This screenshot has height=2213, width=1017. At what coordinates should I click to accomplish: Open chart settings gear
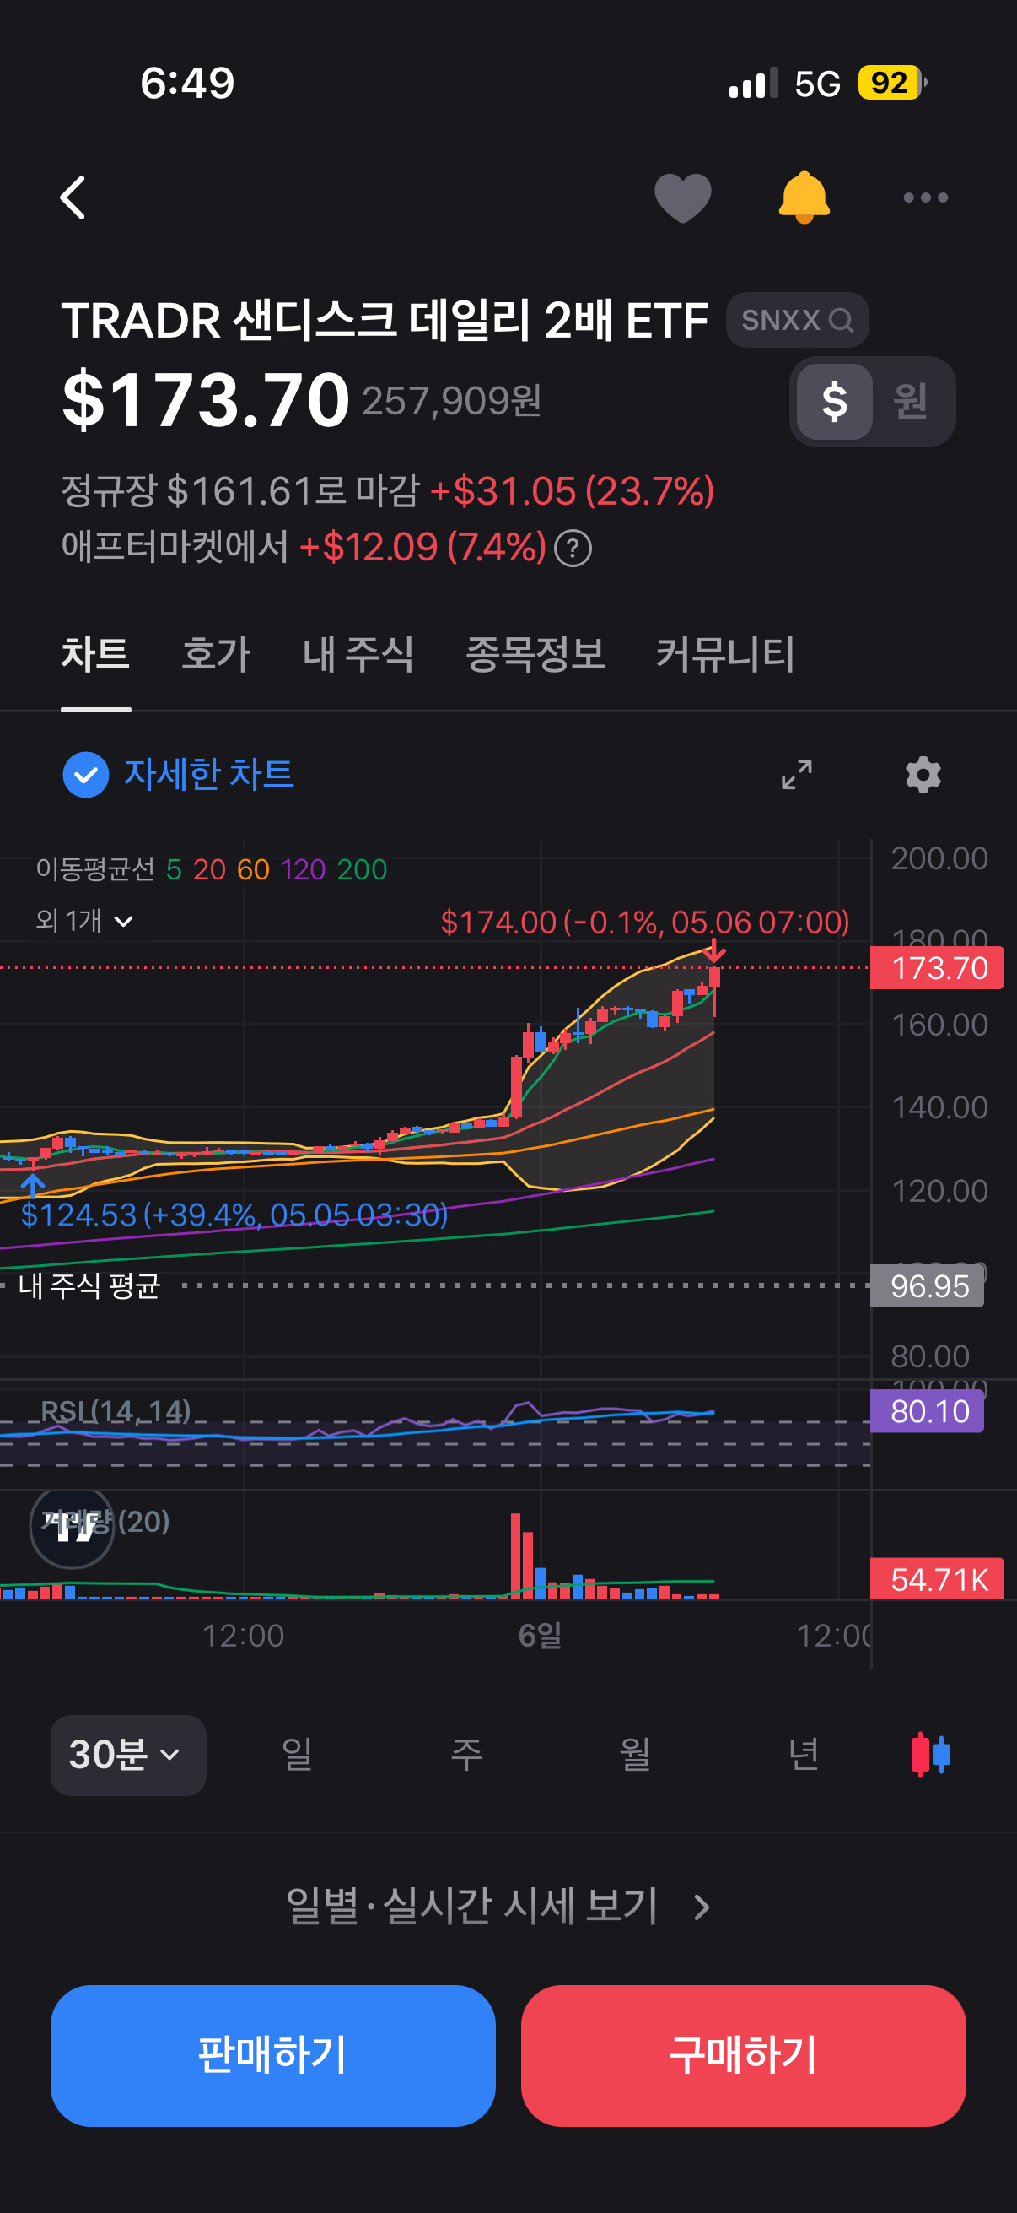tap(923, 774)
